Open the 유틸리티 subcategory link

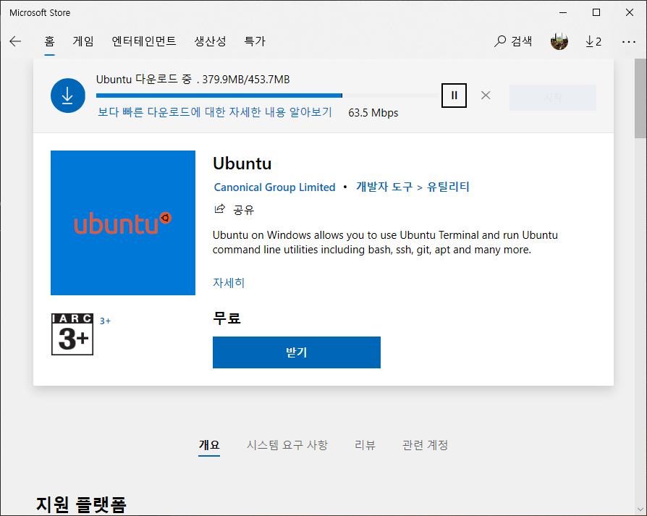point(448,187)
